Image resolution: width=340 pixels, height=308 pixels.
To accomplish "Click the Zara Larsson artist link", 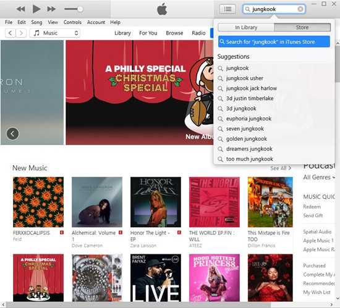I will [x=143, y=246].
